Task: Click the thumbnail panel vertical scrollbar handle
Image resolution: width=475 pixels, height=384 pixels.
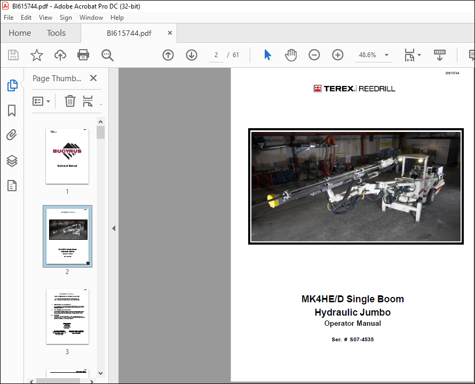Action: coord(100,132)
